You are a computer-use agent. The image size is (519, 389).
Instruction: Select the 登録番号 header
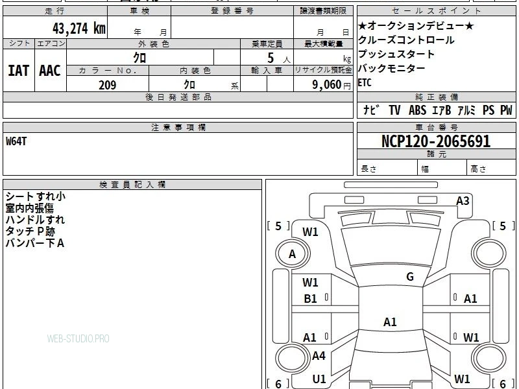[x=232, y=11]
